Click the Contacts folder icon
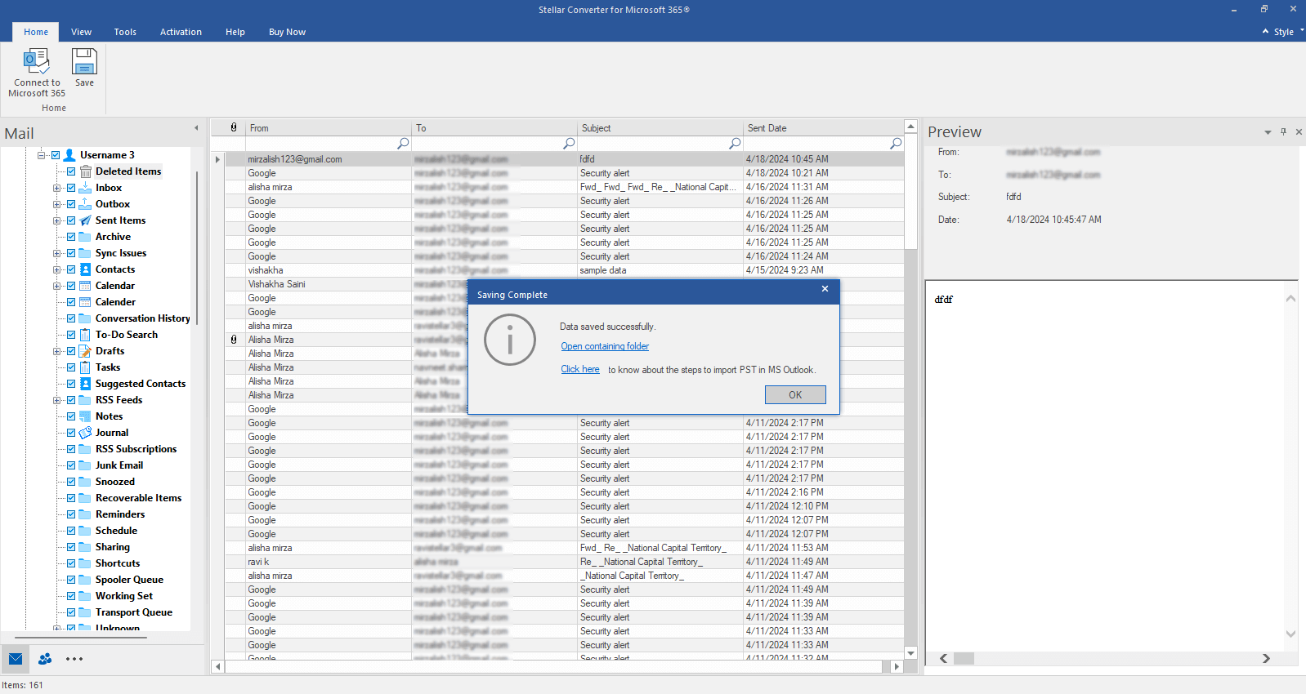 (85, 269)
